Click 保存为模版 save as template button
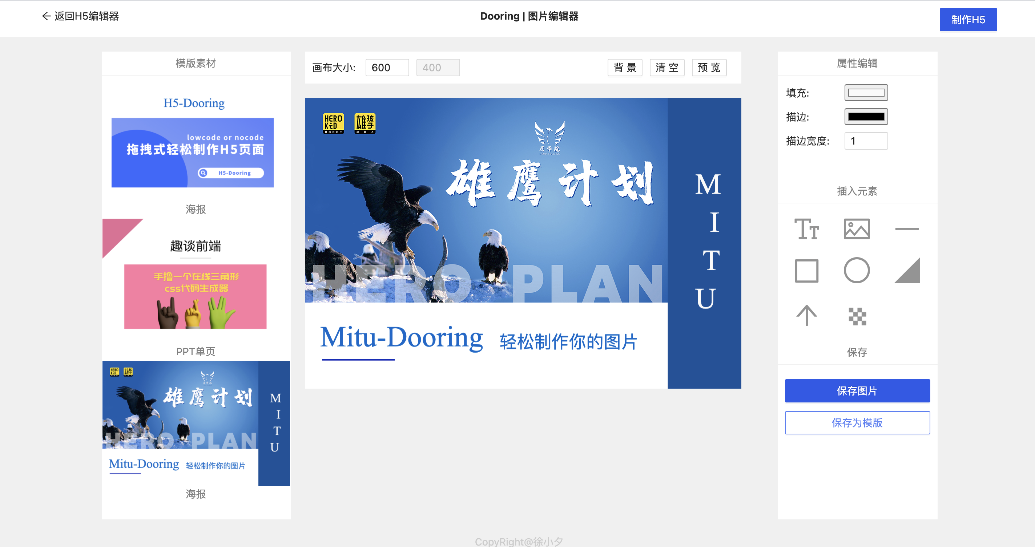 (x=857, y=422)
